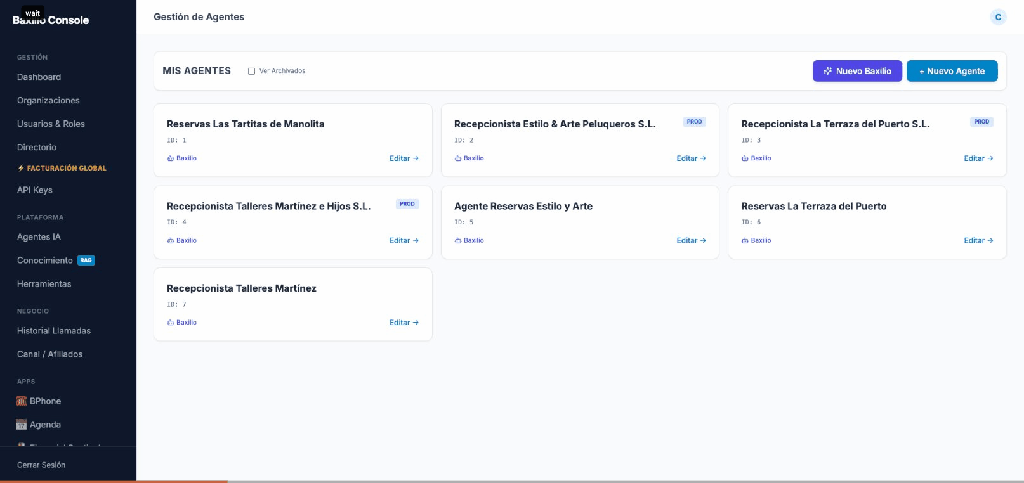Click Editar on Reservas La Terraza del Puerto
The width and height of the screenshot is (1024, 483).
click(978, 241)
